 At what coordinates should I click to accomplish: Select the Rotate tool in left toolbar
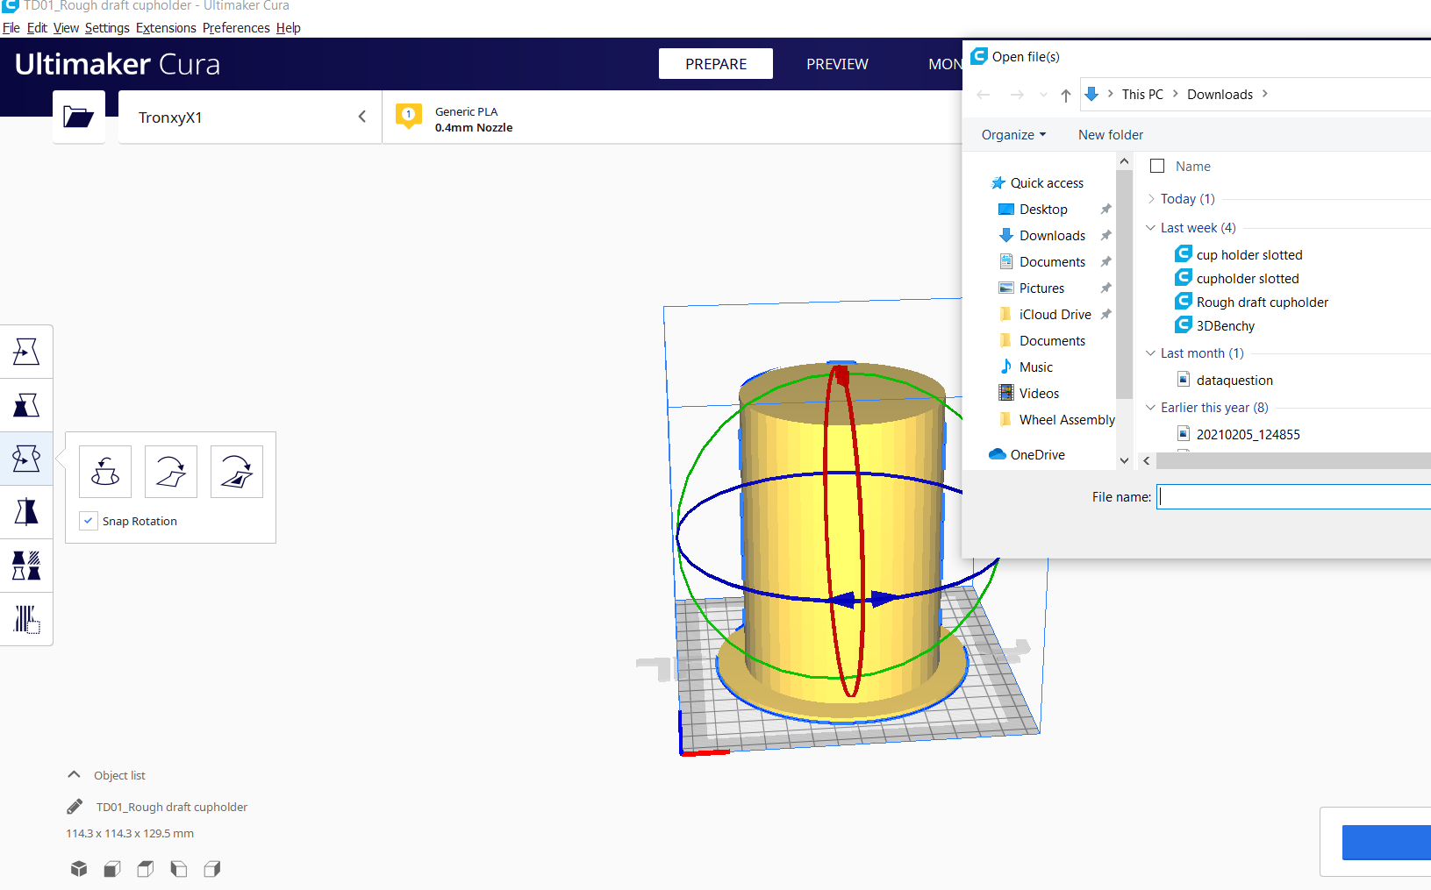(26, 459)
